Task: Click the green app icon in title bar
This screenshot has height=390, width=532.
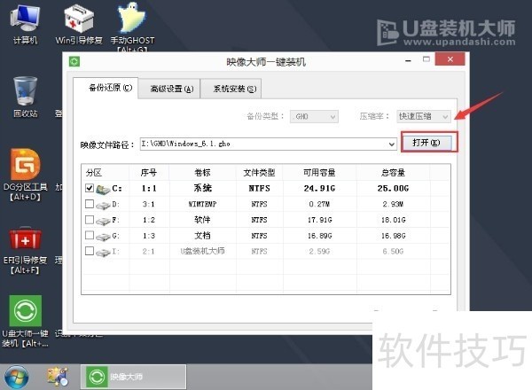Action: [x=74, y=62]
